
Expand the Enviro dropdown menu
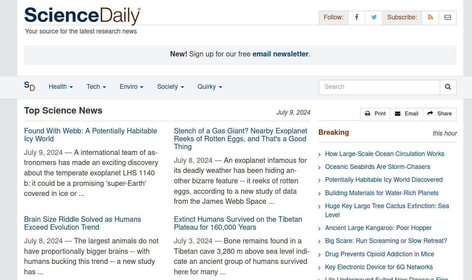pos(131,87)
